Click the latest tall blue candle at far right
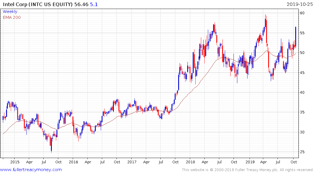313x174 pixels. [x=296, y=37]
